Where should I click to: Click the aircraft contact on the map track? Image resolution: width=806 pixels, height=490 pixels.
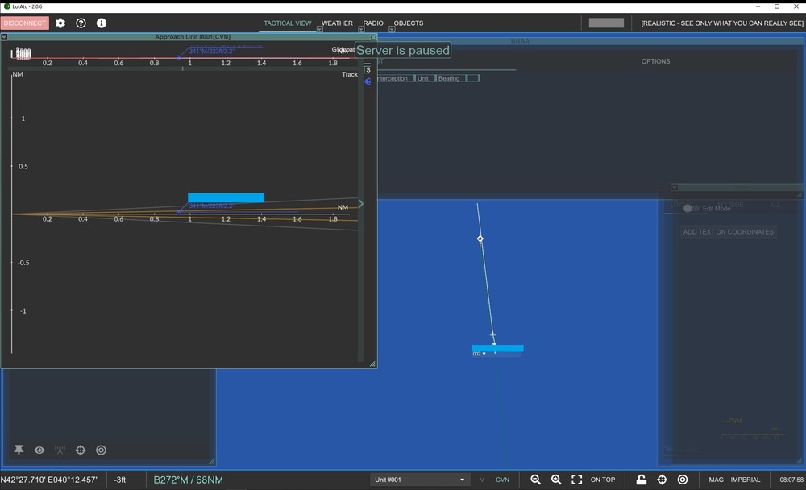coord(480,239)
